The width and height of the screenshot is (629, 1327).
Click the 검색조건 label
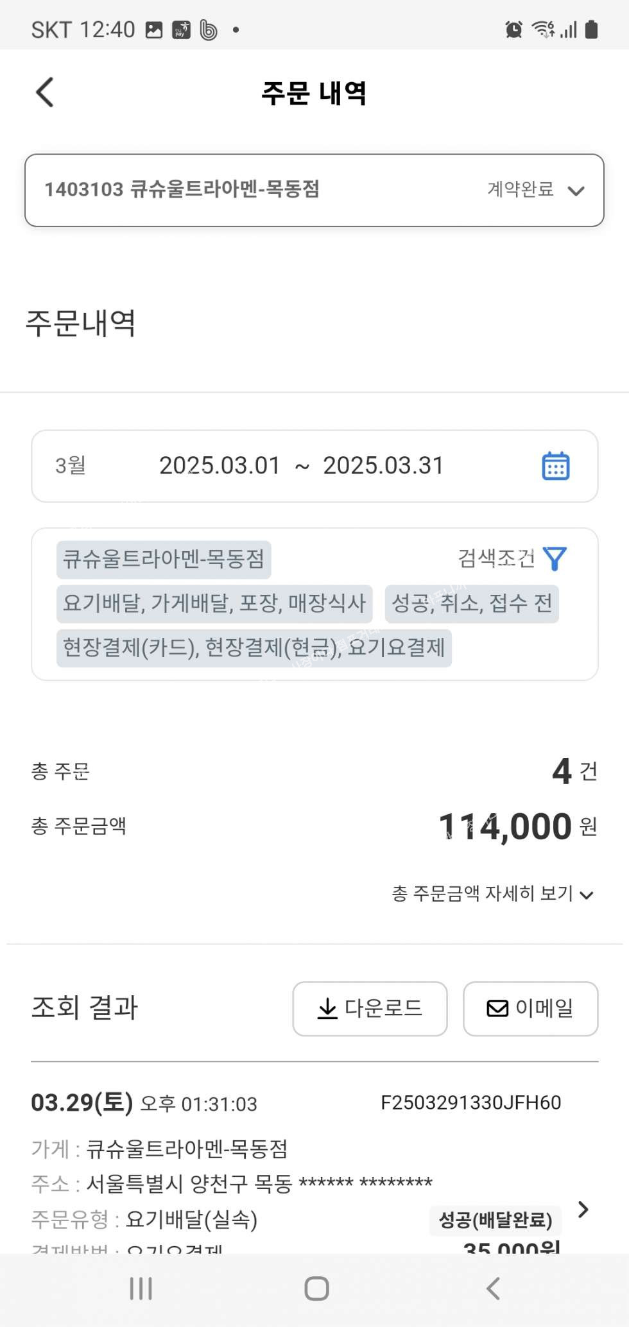pyautogui.click(x=495, y=558)
